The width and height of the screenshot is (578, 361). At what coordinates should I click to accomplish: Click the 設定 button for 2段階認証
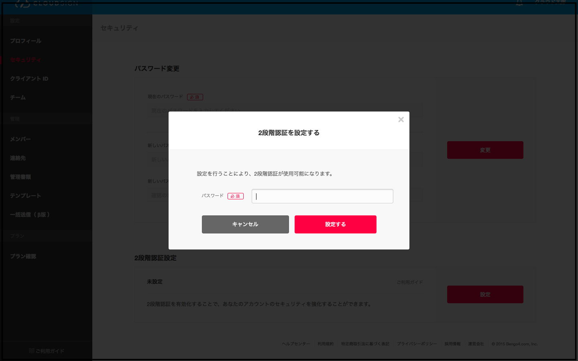(485, 294)
